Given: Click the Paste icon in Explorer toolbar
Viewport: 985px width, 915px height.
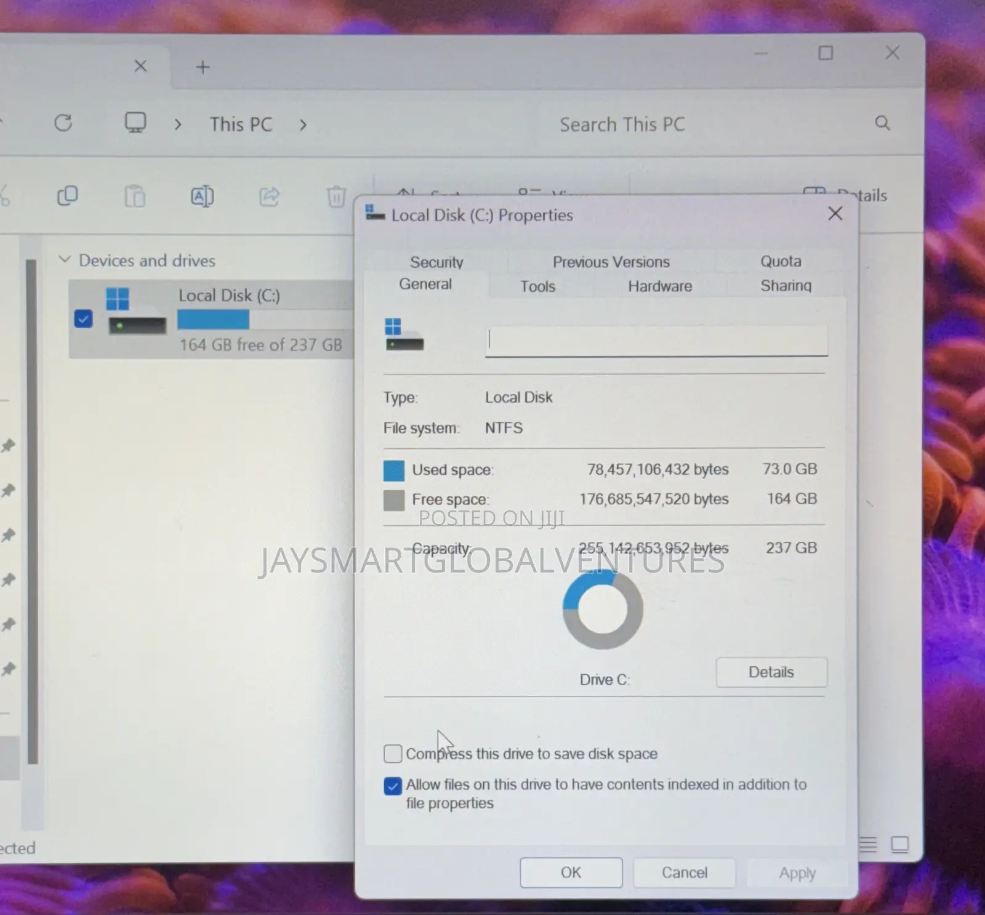Looking at the screenshot, I should [135, 196].
